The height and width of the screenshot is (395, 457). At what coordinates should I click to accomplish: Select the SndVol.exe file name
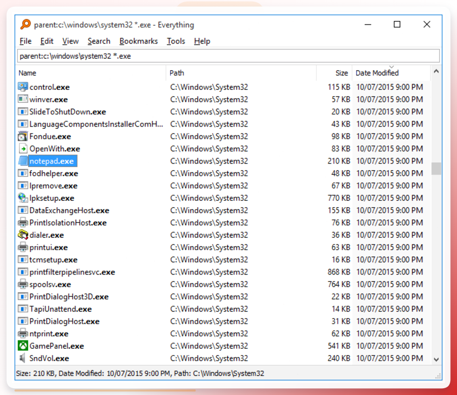[x=49, y=358]
